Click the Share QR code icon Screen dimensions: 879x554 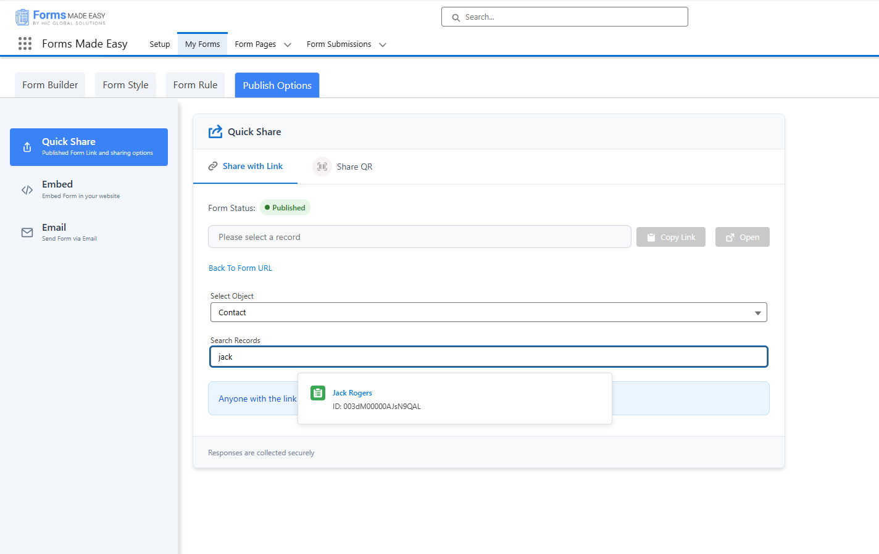[x=322, y=167]
